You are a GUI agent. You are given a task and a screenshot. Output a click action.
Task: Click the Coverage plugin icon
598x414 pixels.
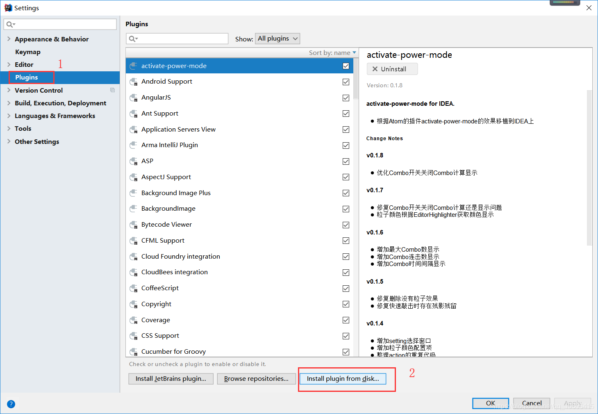[x=133, y=320]
